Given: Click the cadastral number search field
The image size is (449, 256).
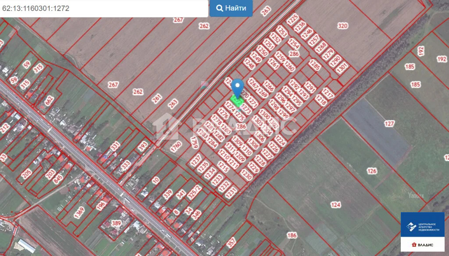Looking at the screenshot, I should [104, 8].
